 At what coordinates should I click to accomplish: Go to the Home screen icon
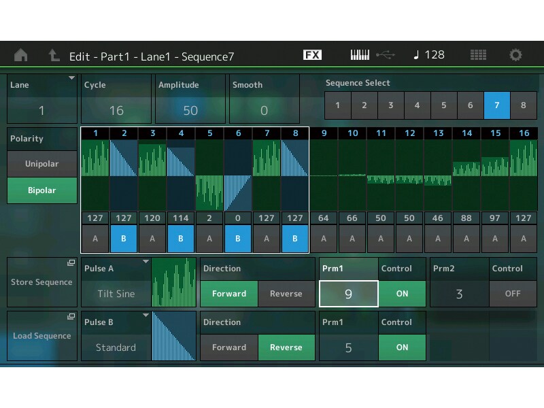pyautogui.click(x=21, y=55)
